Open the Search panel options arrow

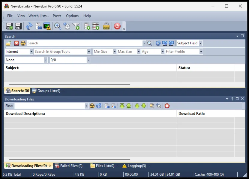click(237, 36)
